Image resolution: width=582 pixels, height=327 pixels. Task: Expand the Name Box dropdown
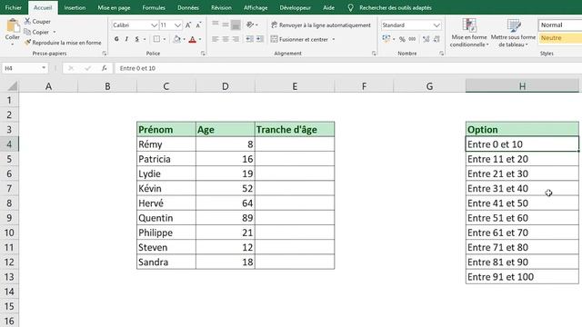[x=44, y=68]
